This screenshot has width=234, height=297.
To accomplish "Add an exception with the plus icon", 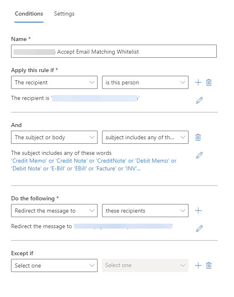I will pos(198,265).
